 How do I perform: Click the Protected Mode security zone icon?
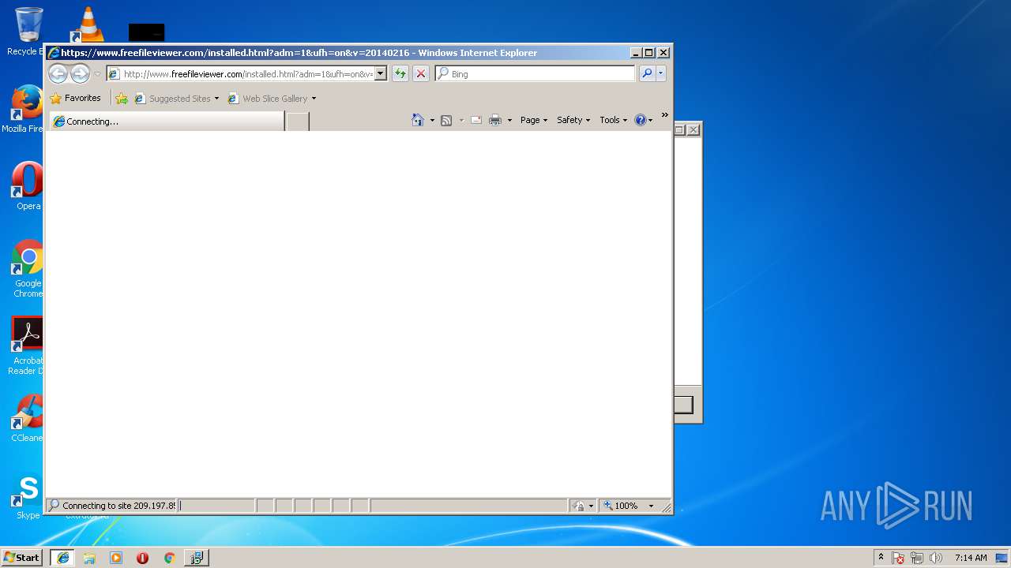(x=579, y=506)
